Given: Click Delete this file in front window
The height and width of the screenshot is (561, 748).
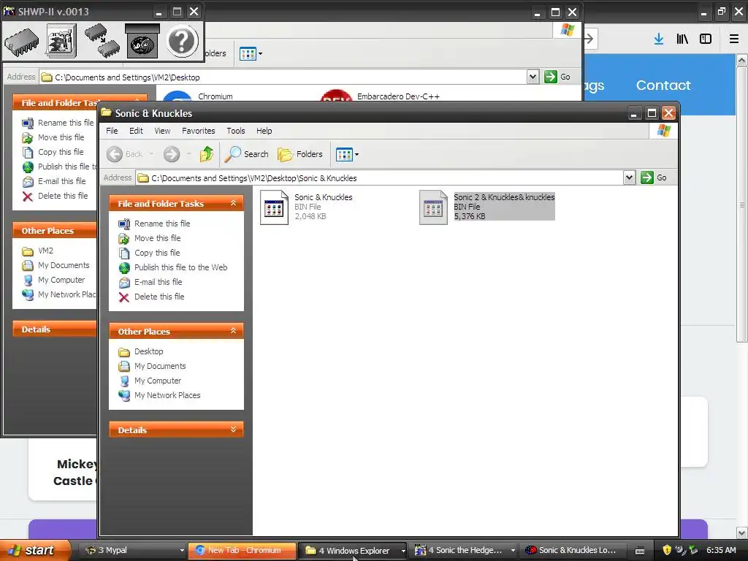Looking at the screenshot, I should click(151, 297).
